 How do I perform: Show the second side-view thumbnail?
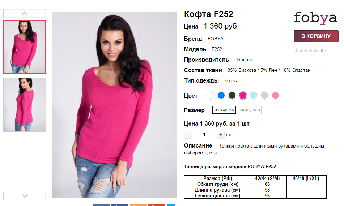click(x=25, y=105)
